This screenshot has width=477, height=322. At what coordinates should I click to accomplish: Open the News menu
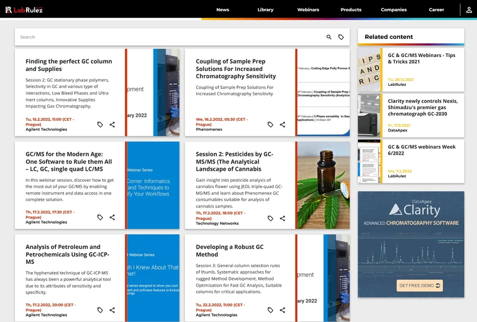point(223,10)
